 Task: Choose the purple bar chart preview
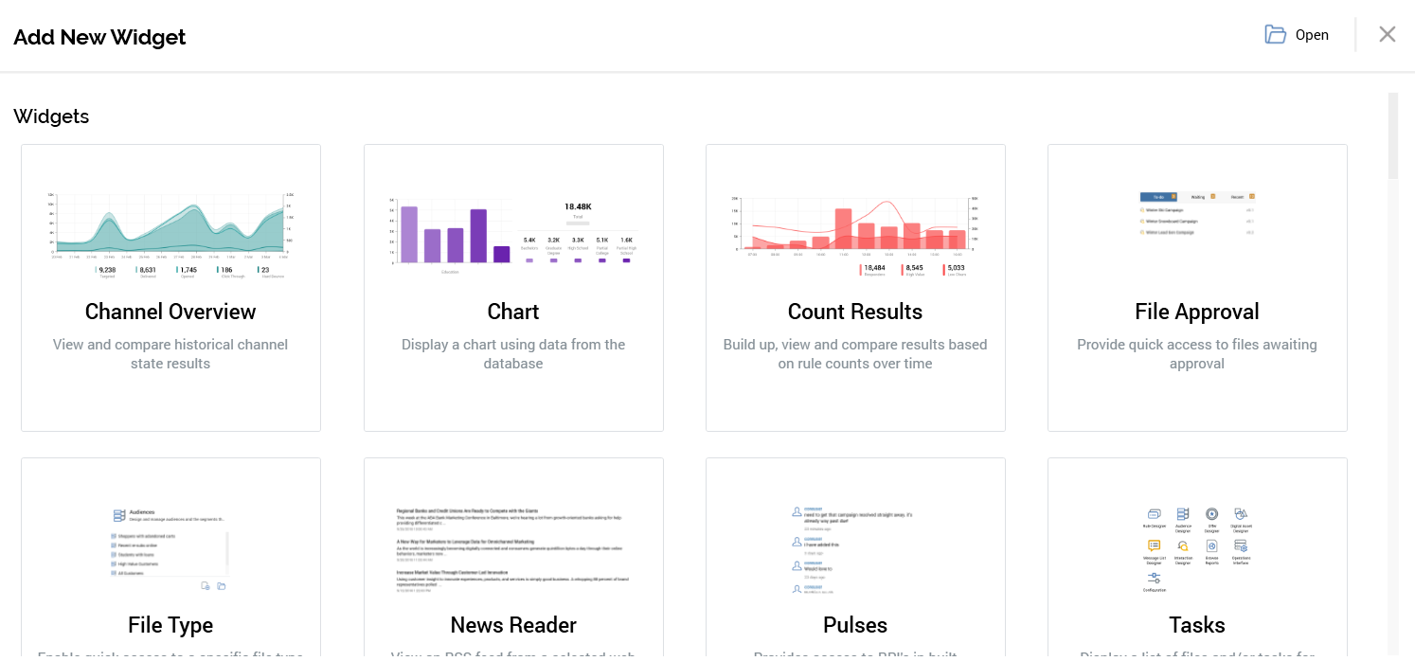pyautogui.click(x=512, y=233)
